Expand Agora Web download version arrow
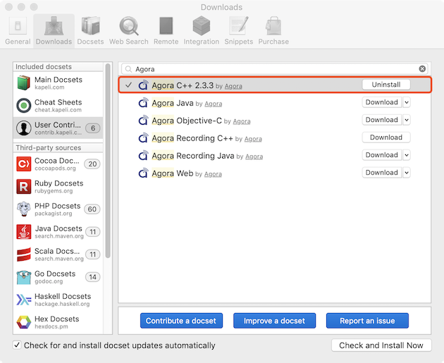 [407, 173]
